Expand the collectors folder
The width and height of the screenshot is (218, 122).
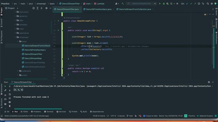(x=18, y=71)
